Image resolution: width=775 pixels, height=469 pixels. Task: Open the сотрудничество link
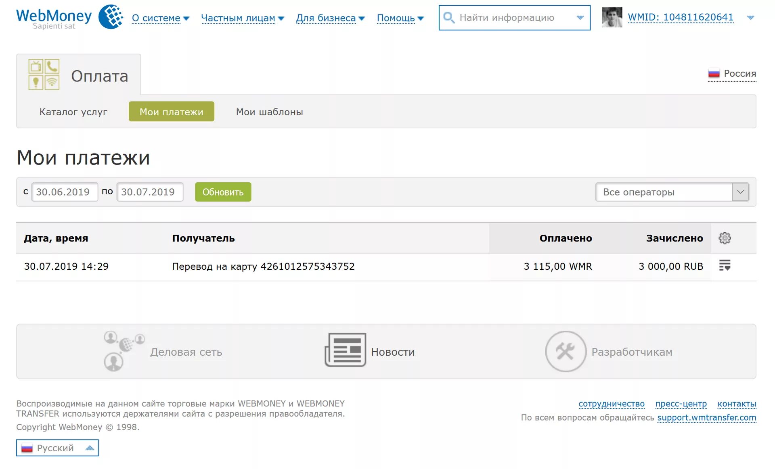(x=611, y=404)
